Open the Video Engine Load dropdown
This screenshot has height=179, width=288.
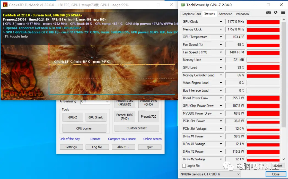point(221,83)
